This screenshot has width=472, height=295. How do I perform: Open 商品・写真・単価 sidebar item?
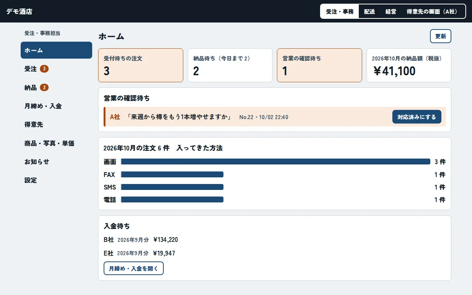[x=56, y=143]
